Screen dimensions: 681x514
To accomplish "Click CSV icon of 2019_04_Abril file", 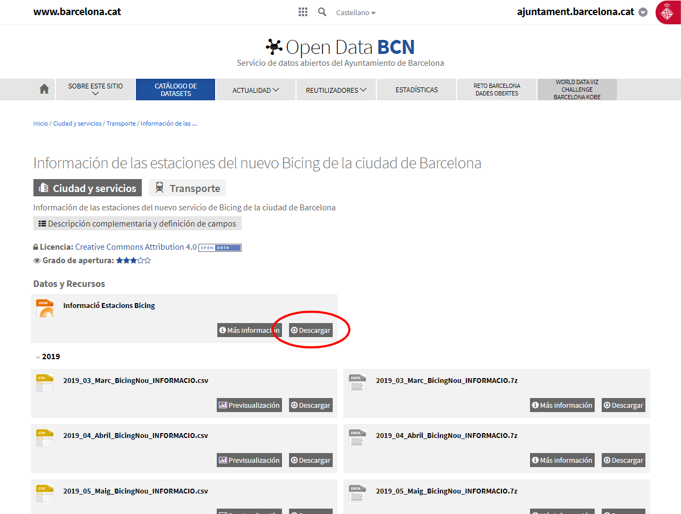I will tap(45, 438).
